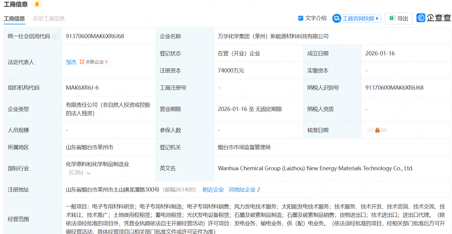Switch to 历史工商信息 tab
This screenshot has width=452, height=234.
click(x=49, y=19)
